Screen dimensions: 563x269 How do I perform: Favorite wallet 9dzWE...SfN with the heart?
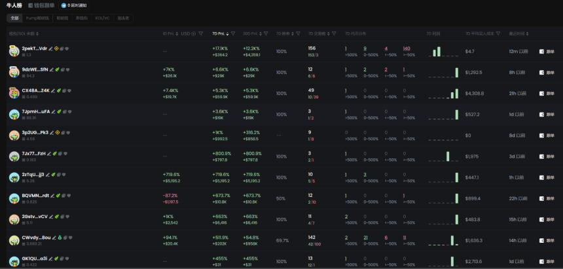click(68, 69)
